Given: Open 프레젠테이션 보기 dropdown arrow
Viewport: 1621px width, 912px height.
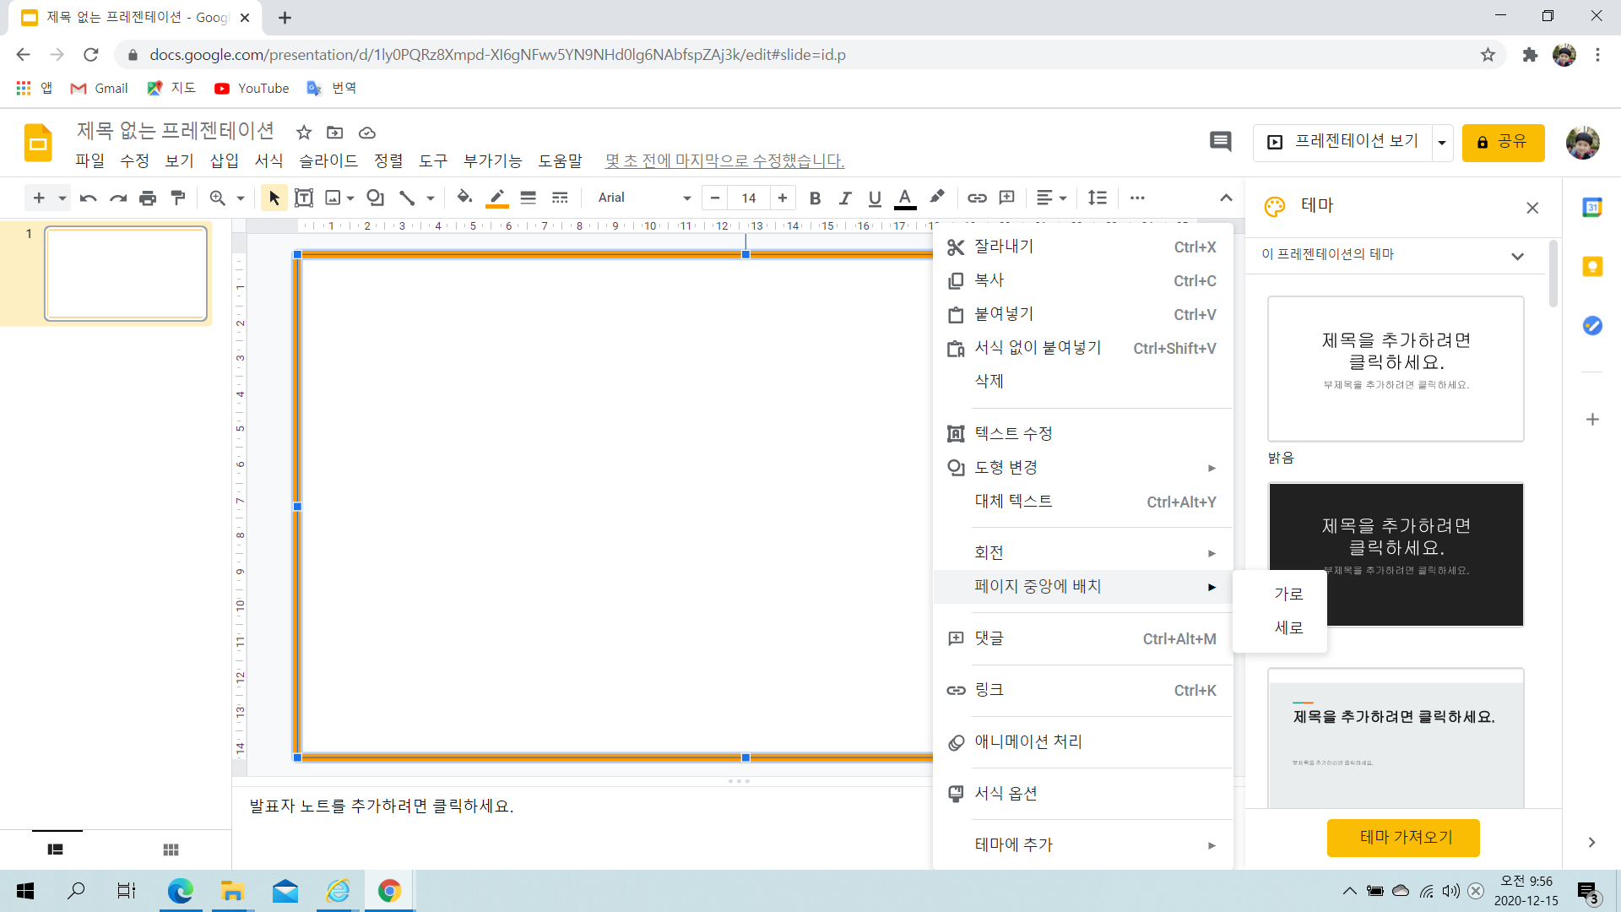Looking at the screenshot, I should 1442,143.
